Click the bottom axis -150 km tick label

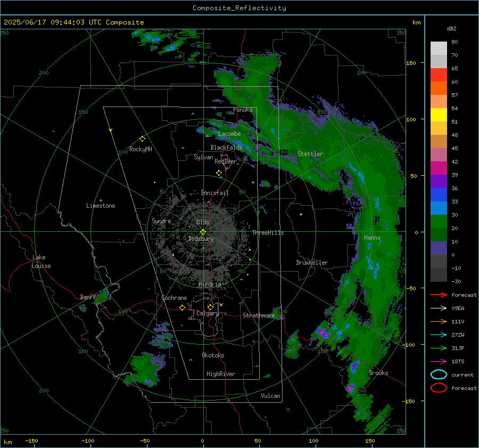[31, 441]
